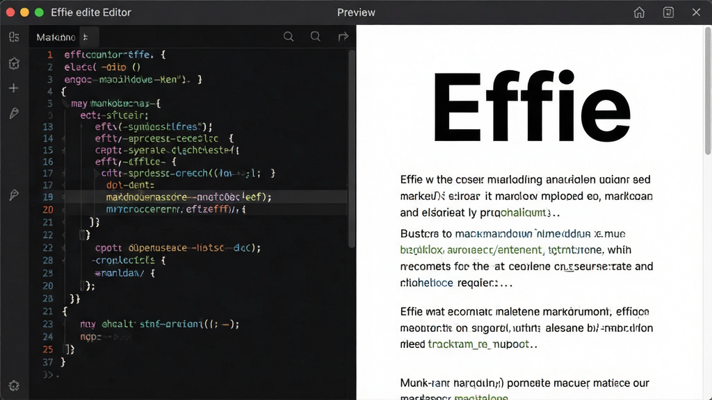Select the lower pen icon in sidebar

point(14,195)
